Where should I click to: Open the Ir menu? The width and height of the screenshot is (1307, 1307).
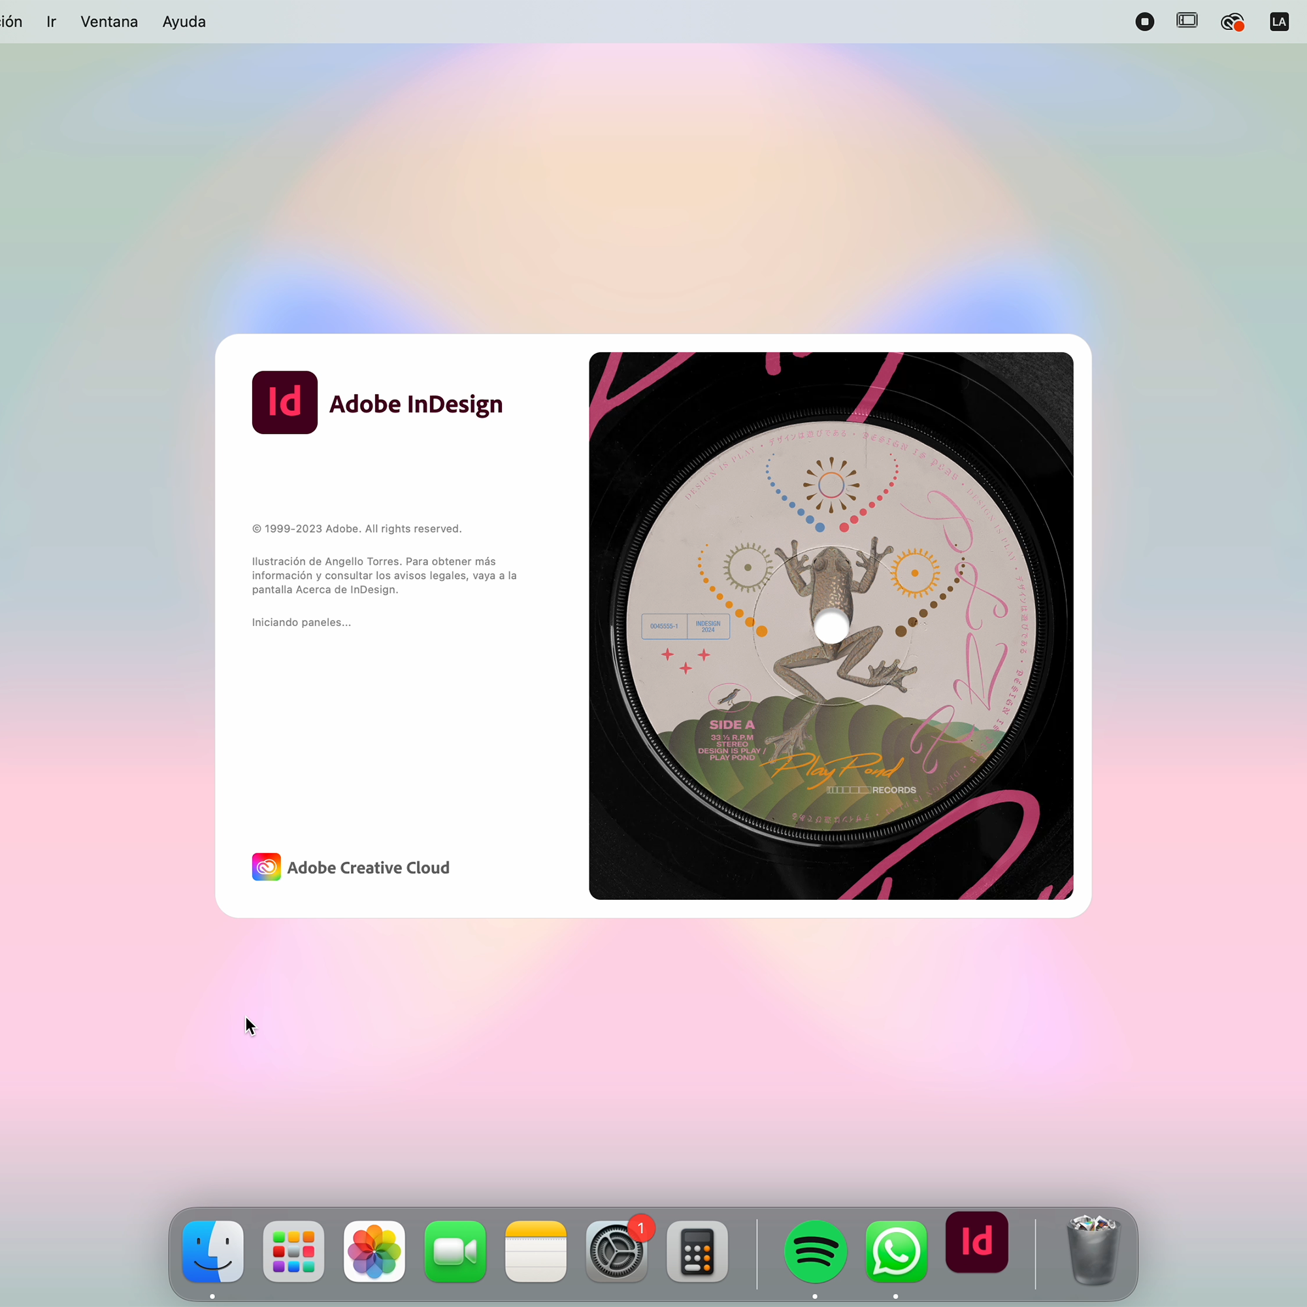(52, 22)
